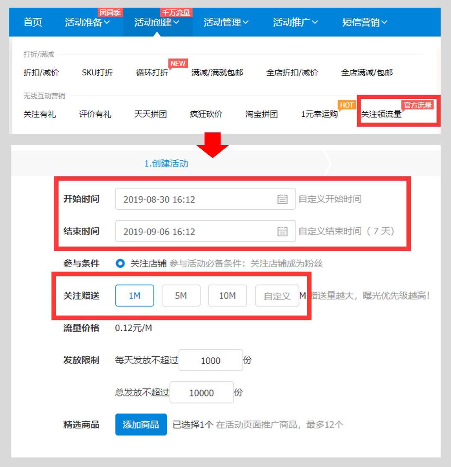This screenshot has width=451, height=467.
Task: Open the 关注领流量 activity link
Action: click(381, 114)
